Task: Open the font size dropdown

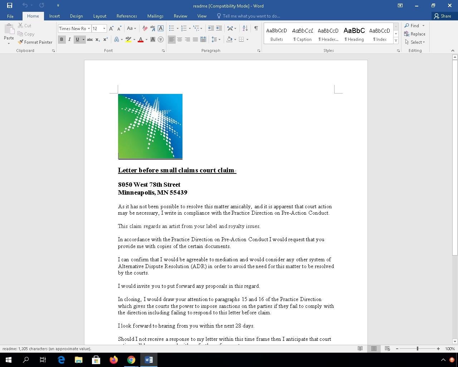Action: 104,28
